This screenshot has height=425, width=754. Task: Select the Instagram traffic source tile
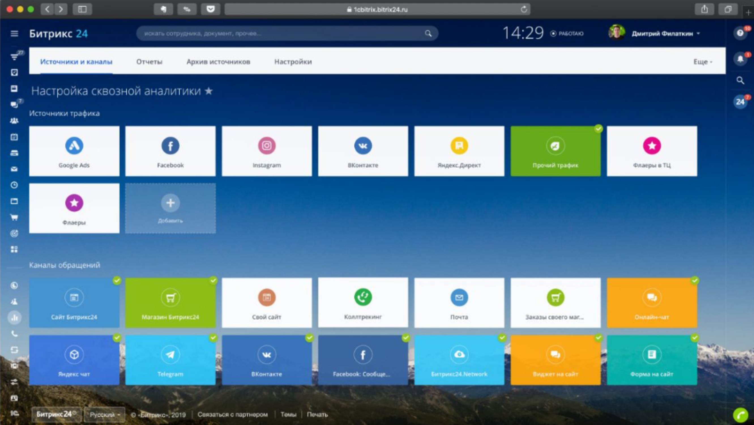(x=267, y=151)
